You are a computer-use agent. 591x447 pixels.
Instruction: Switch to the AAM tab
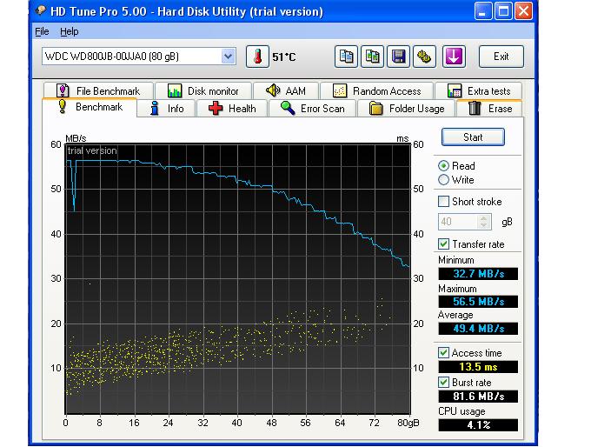click(286, 91)
